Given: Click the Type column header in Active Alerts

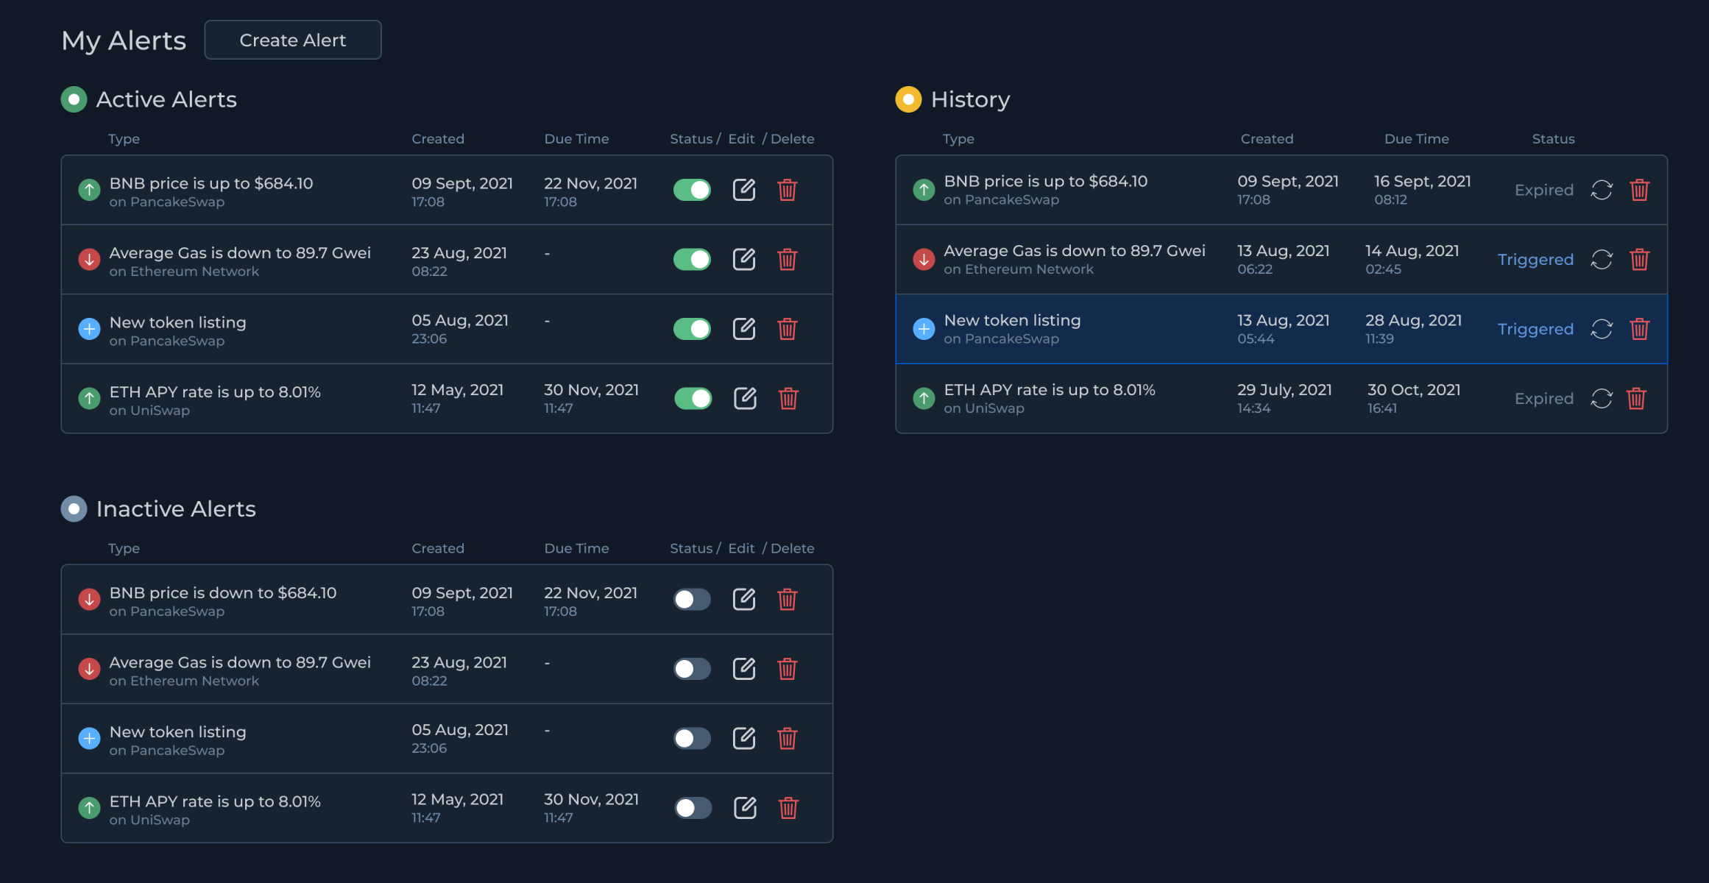Looking at the screenshot, I should coord(124,139).
